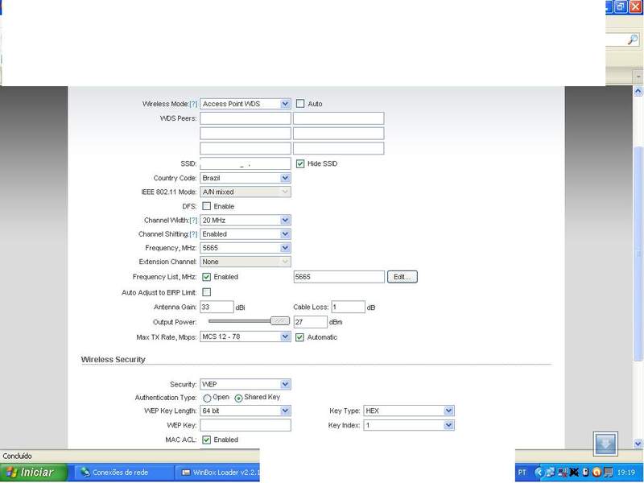Image resolution: width=644 pixels, height=483 pixels.
Task: Toggle the Wireless Mode Auto checkbox
Action: [300, 104]
